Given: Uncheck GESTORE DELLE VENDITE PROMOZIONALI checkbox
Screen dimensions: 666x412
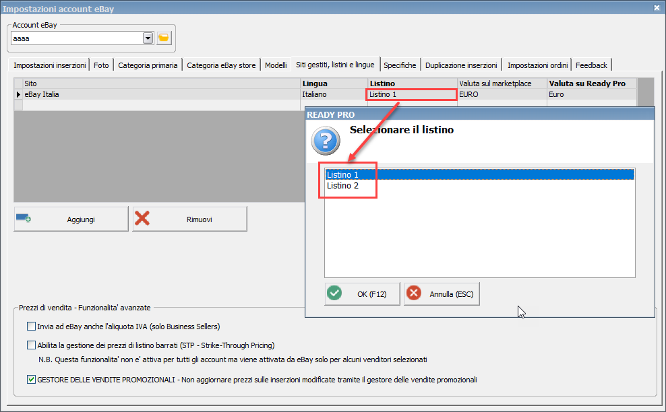Looking at the screenshot, I should point(31,379).
